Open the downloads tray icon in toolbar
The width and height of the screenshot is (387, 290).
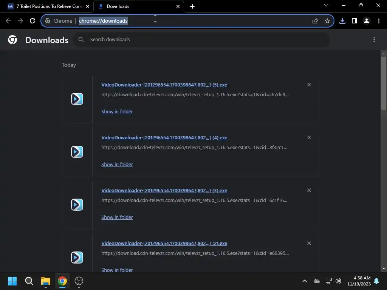click(342, 21)
